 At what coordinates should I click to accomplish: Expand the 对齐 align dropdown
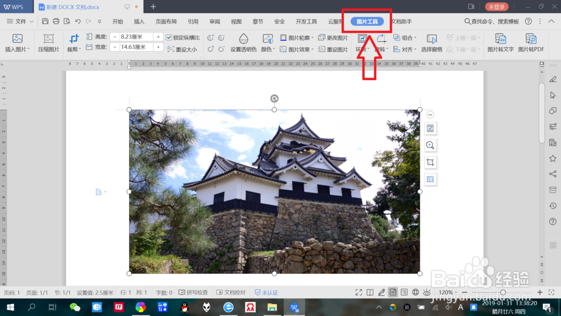(x=415, y=49)
